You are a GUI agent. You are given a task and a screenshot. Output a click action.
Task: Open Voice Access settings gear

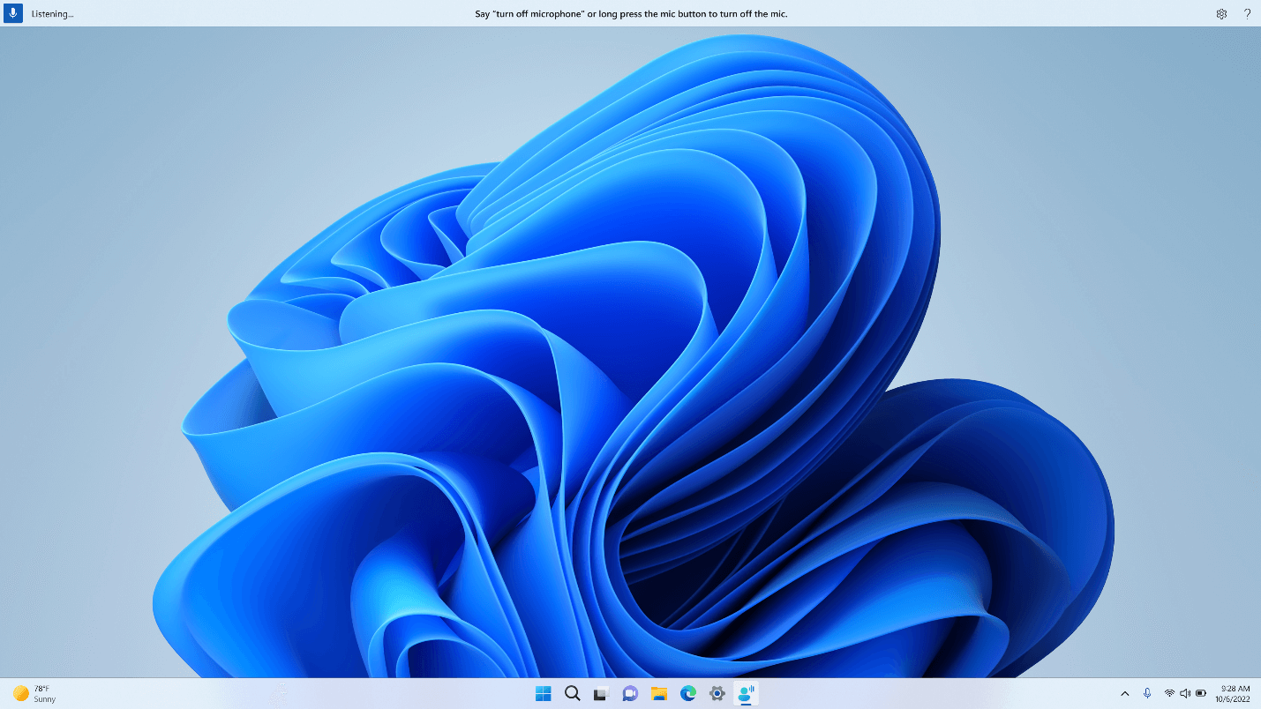1221,13
